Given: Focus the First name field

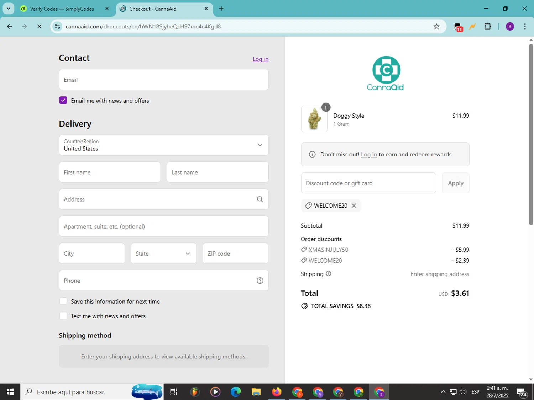Looking at the screenshot, I should (110, 172).
